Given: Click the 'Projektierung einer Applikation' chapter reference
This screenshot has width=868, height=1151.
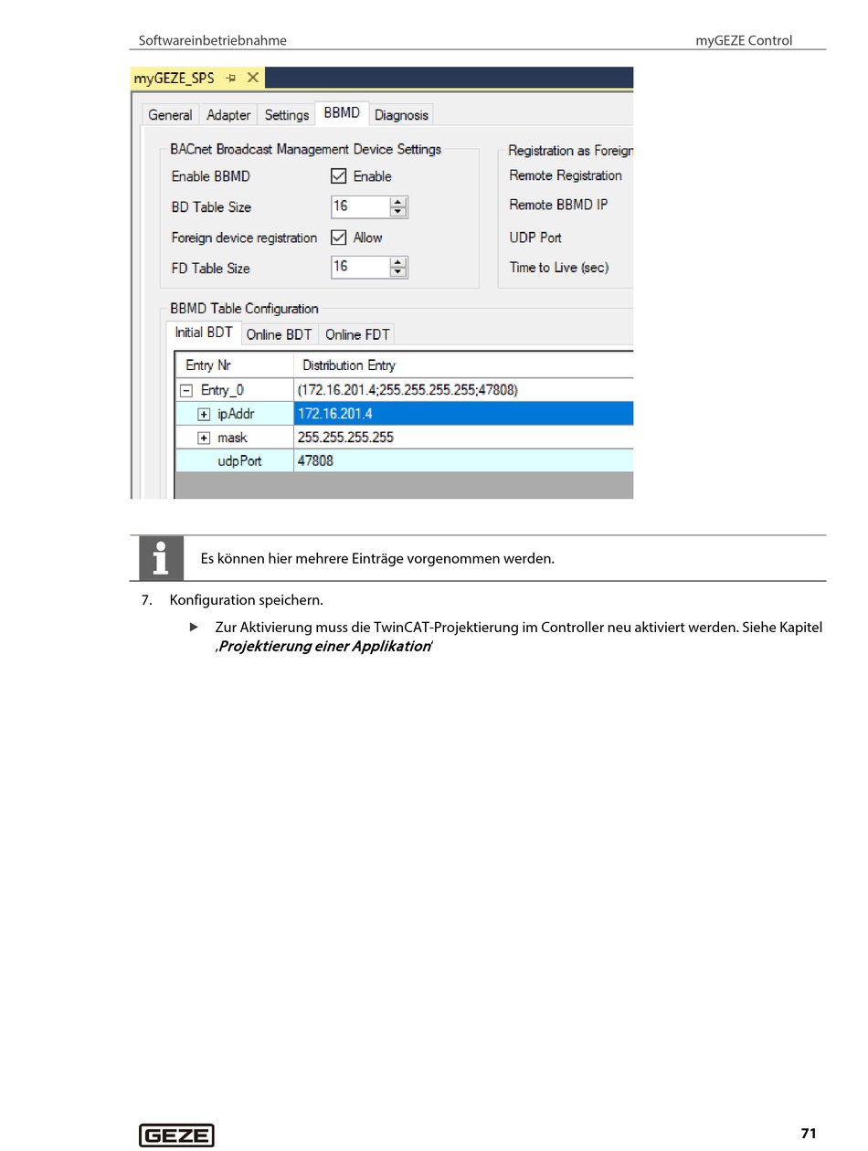Looking at the screenshot, I should click(x=324, y=647).
